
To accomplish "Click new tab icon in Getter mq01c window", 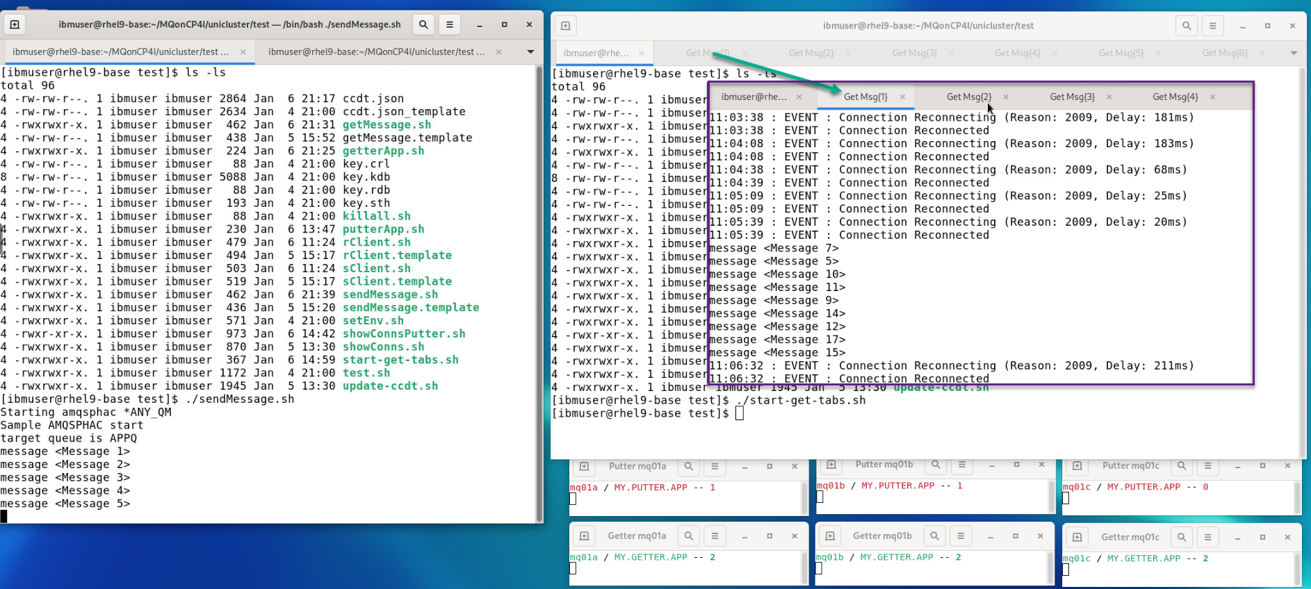I will (1077, 537).
